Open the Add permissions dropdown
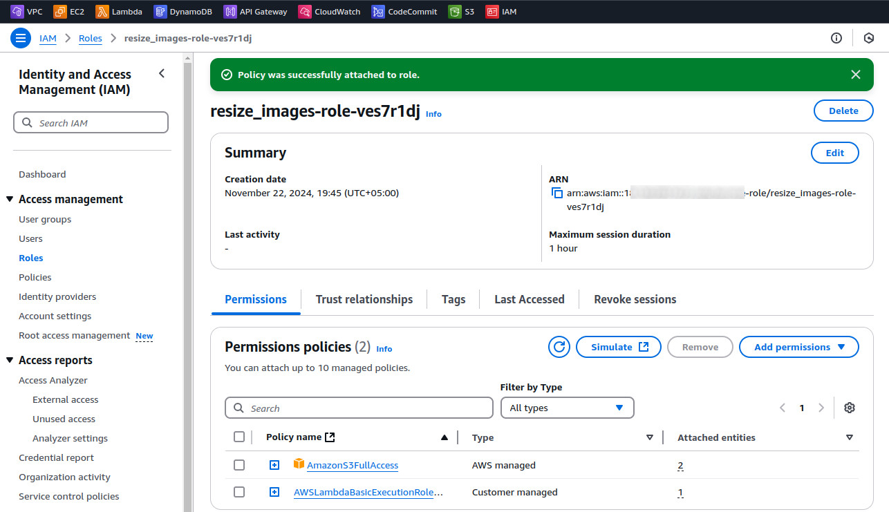The width and height of the screenshot is (889, 512). [799, 347]
